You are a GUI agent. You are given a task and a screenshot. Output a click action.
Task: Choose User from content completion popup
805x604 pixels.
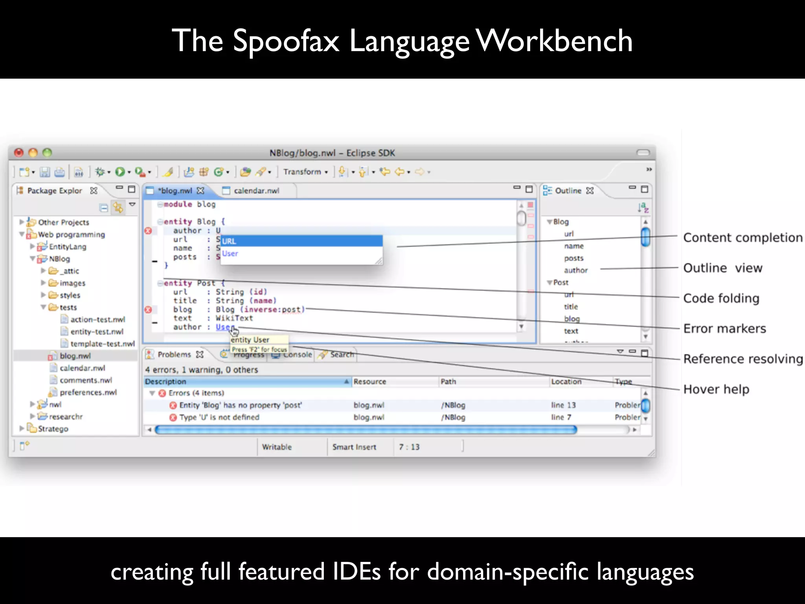(x=301, y=254)
